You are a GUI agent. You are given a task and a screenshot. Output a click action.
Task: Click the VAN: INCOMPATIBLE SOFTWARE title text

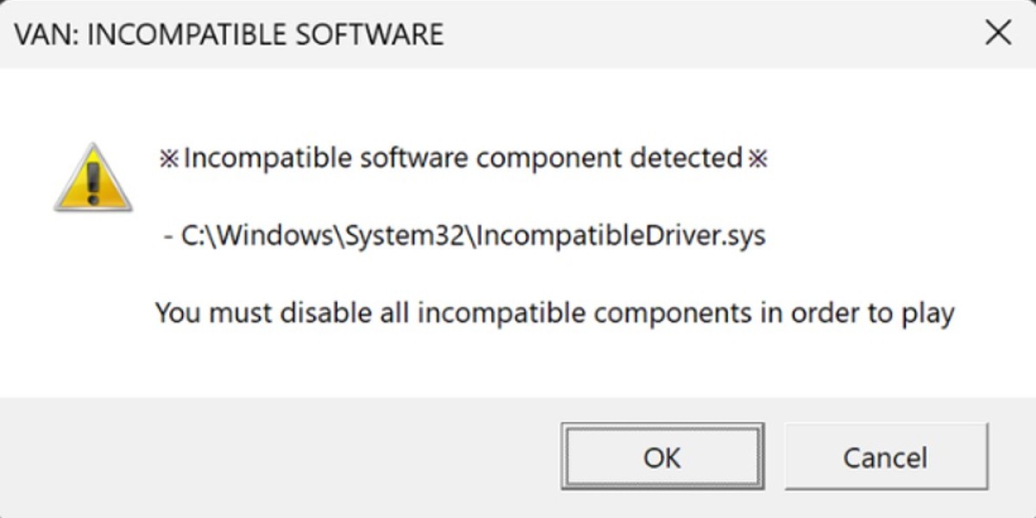point(229,35)
